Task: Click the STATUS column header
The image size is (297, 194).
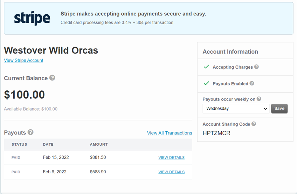Action: (x=19, y=144)
